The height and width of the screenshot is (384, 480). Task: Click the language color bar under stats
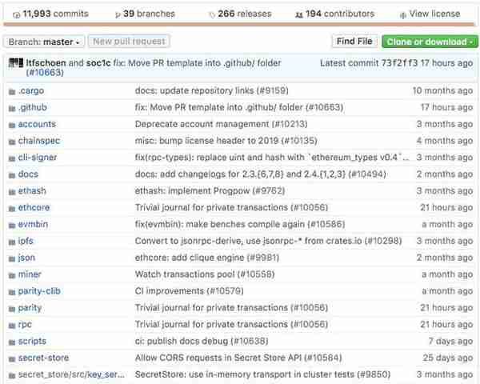click(x=239, y=24)
